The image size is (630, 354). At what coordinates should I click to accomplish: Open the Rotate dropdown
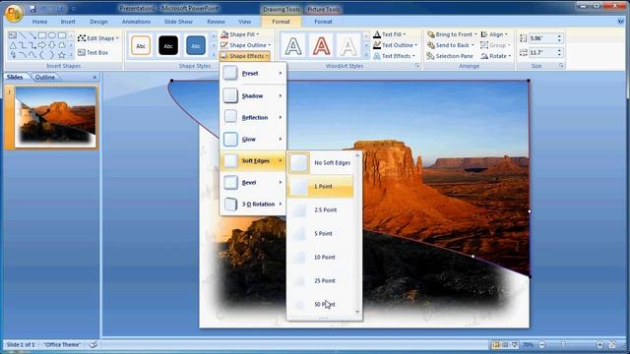coord(496,56)
